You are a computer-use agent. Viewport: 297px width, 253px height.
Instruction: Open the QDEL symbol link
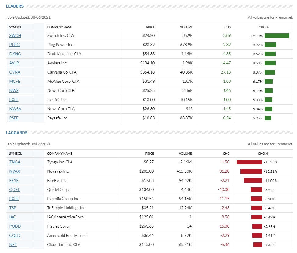[15, 189]
